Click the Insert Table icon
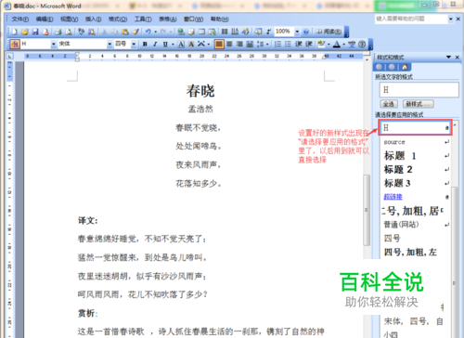464x338 pixels. pos(201,32)
